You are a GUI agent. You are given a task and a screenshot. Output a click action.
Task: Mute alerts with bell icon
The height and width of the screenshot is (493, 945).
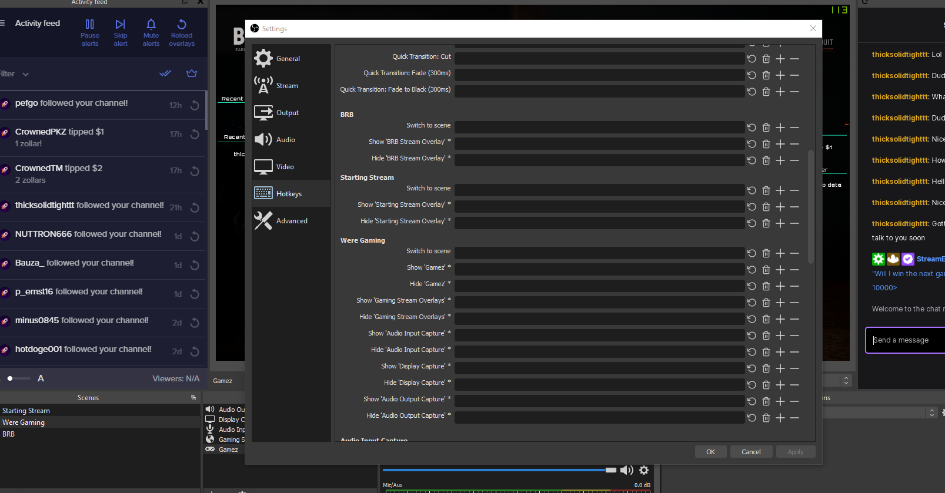(151, 32)
